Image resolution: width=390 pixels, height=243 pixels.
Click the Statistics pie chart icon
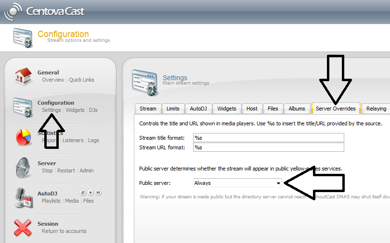23,137
